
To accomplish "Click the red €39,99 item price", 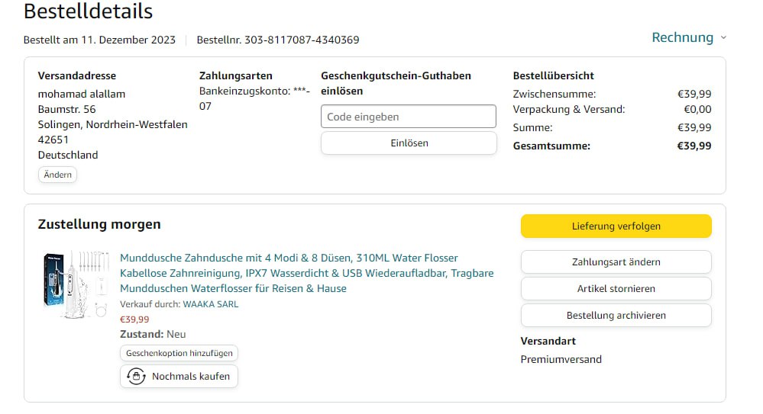I will [134, 319].
